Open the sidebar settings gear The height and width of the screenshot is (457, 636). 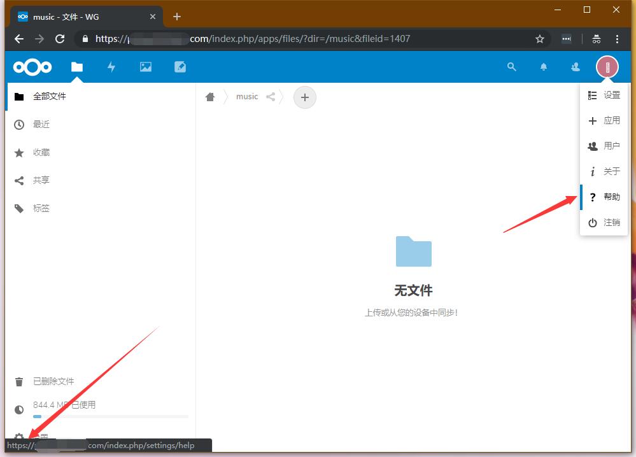pos(19,437)
